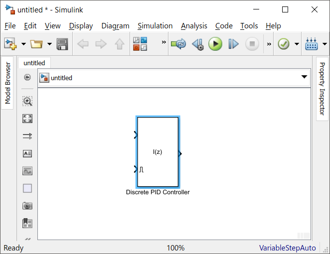Viewport: 330px width, 254px height.
Task: Select the Zoom In palette tool
Action: (x=27, y=101)
